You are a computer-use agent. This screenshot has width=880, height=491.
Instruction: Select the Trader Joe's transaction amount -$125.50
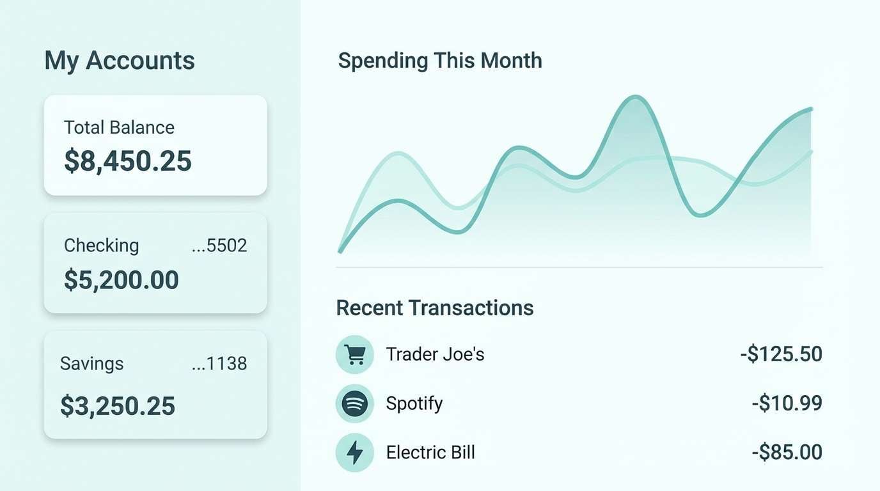781,354
